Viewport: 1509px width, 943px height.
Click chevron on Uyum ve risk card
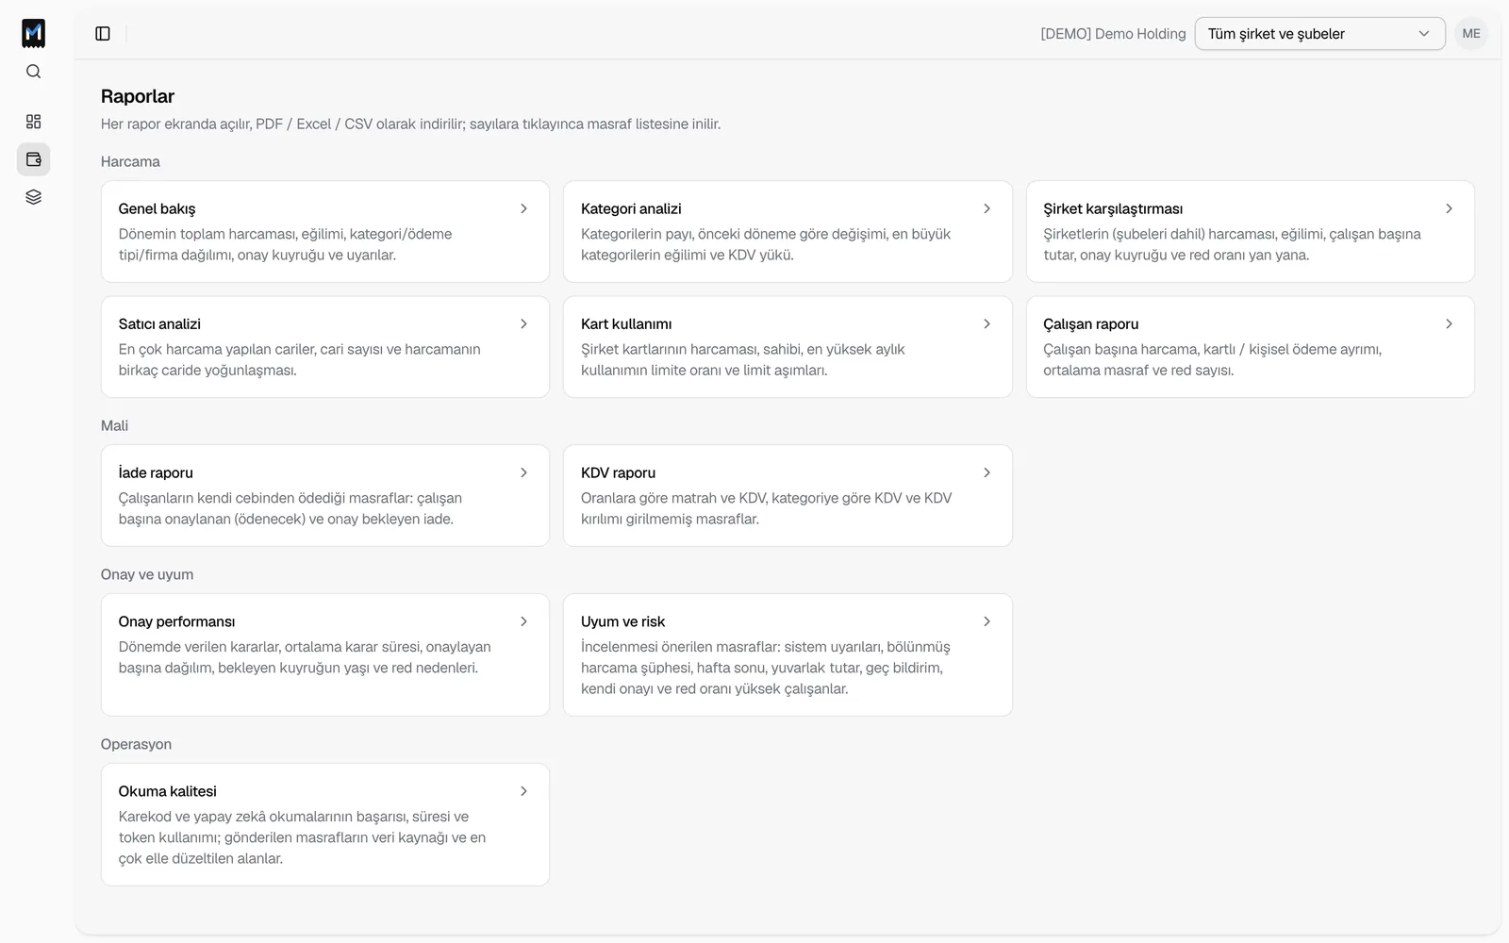click(x=987, y=621)
